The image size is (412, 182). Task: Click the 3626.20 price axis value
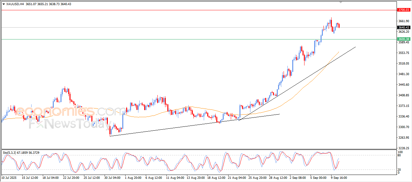pos(404,32)
